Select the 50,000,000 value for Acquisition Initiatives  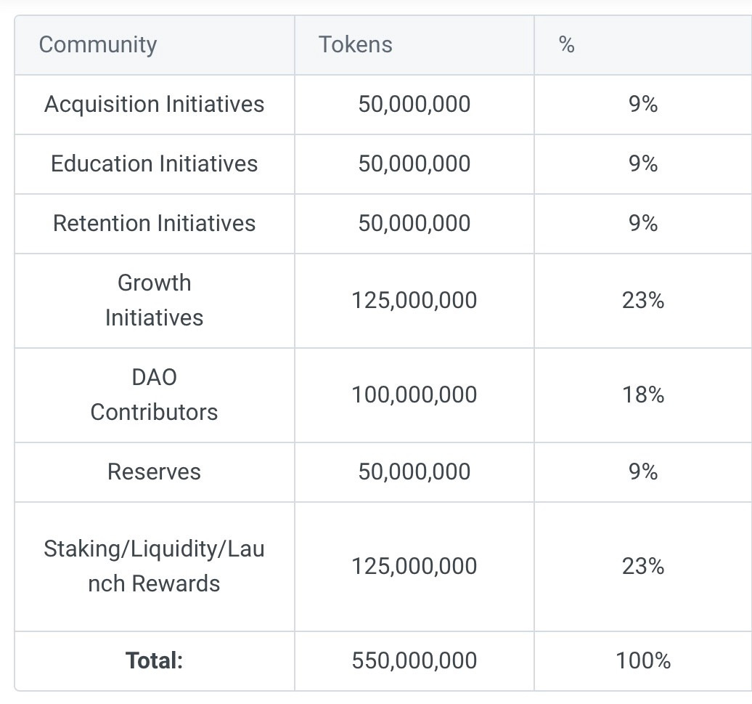pyautogui.click(x=414, y=104)
